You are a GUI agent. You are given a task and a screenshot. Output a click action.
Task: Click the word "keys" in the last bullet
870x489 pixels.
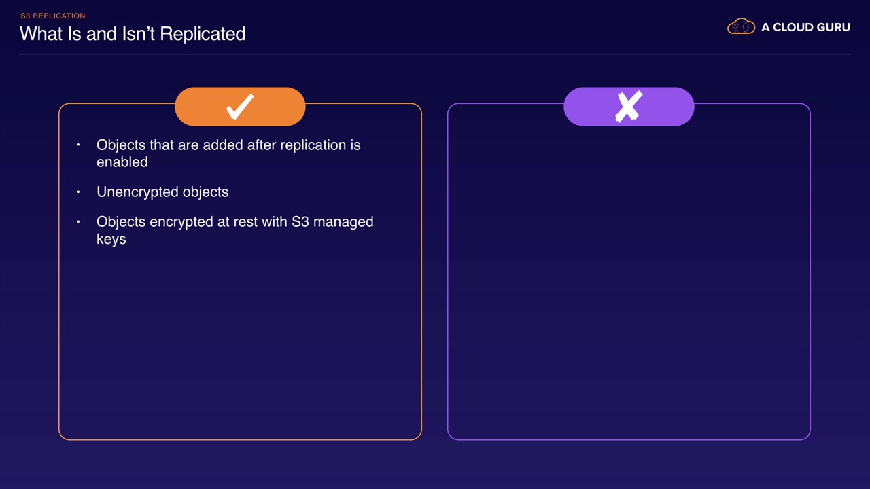(111, 239)
